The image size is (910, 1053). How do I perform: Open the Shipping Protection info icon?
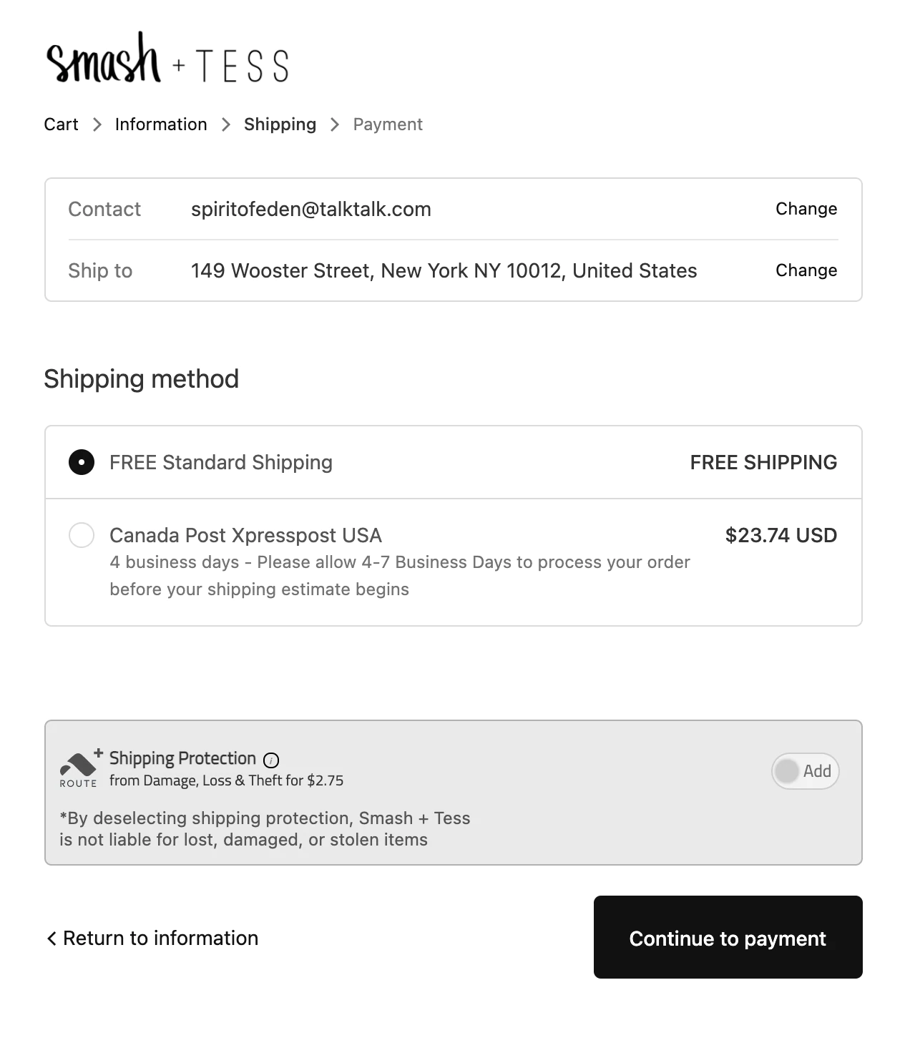(271, 760)
